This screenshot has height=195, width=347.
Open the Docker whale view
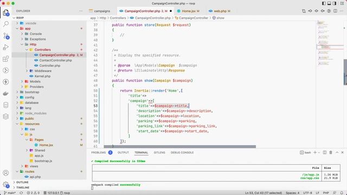[x=6, y=94]
